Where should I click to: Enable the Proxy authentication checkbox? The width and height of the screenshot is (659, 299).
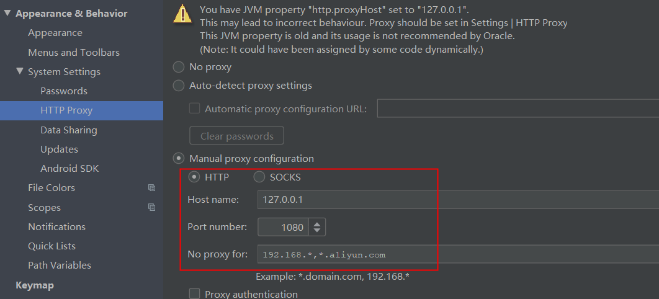pyautogui.click(x=195, y=294)
